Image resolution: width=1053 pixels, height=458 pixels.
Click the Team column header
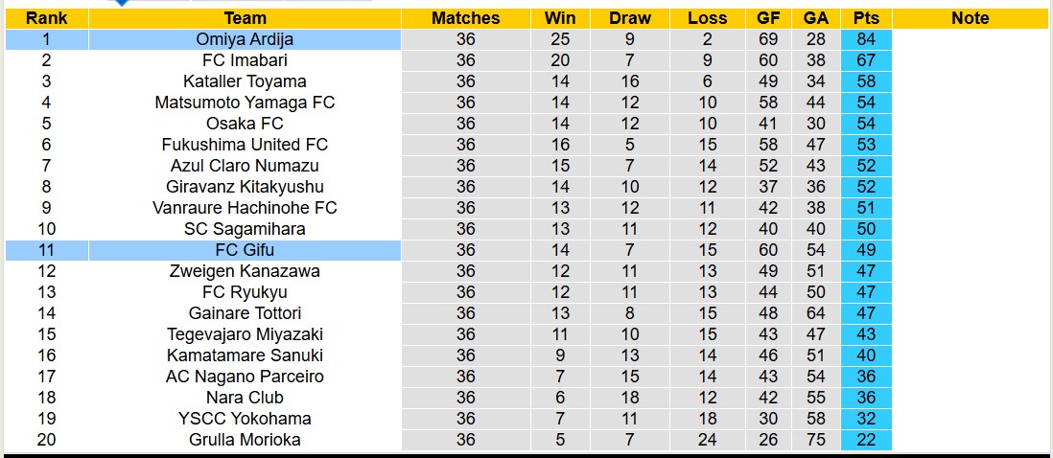tap(245, 18)
